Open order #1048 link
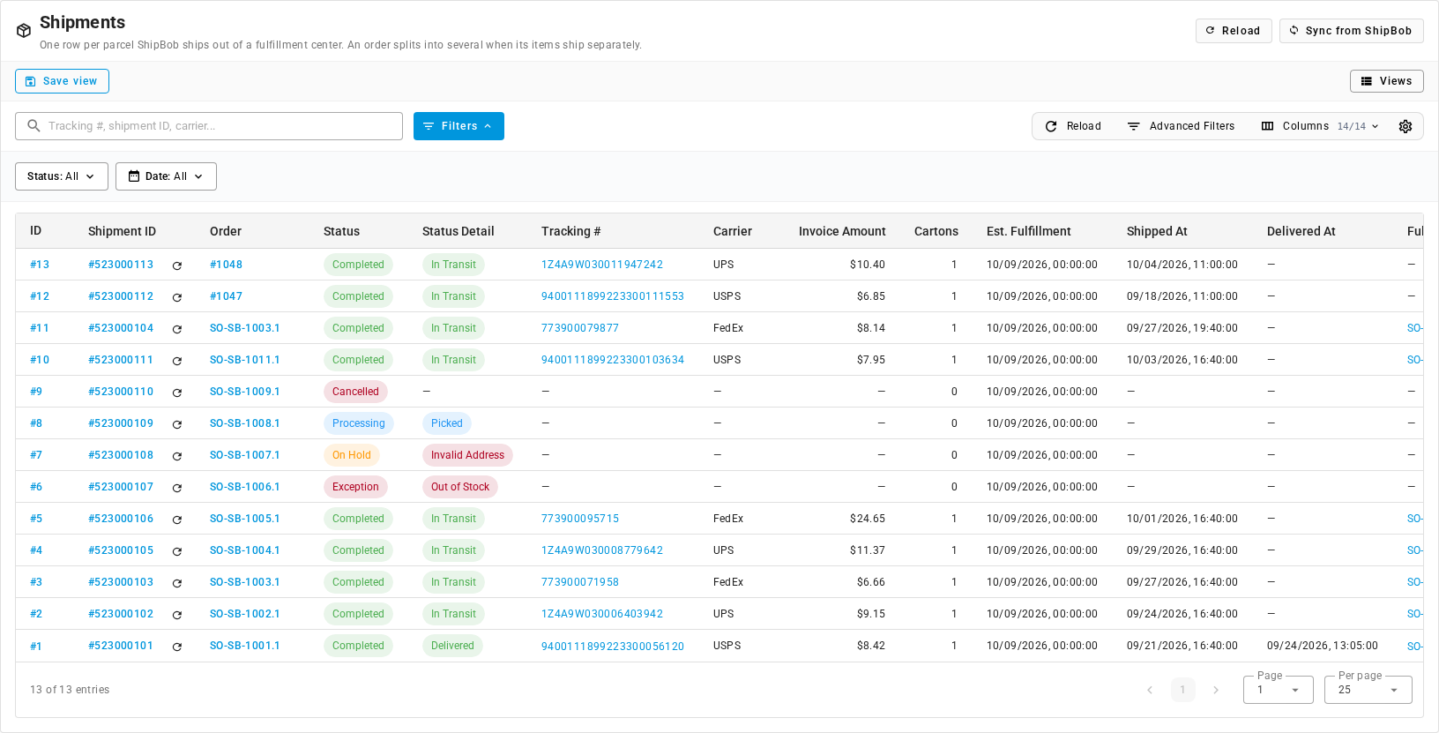 [x=226, y=265]
